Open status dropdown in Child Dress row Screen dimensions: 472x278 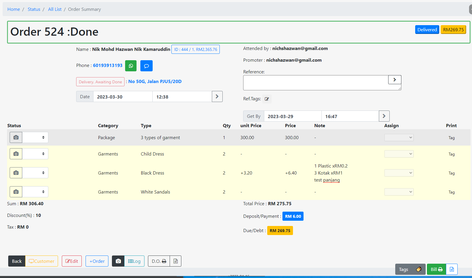pyautogui.click(x=35, y=154)
